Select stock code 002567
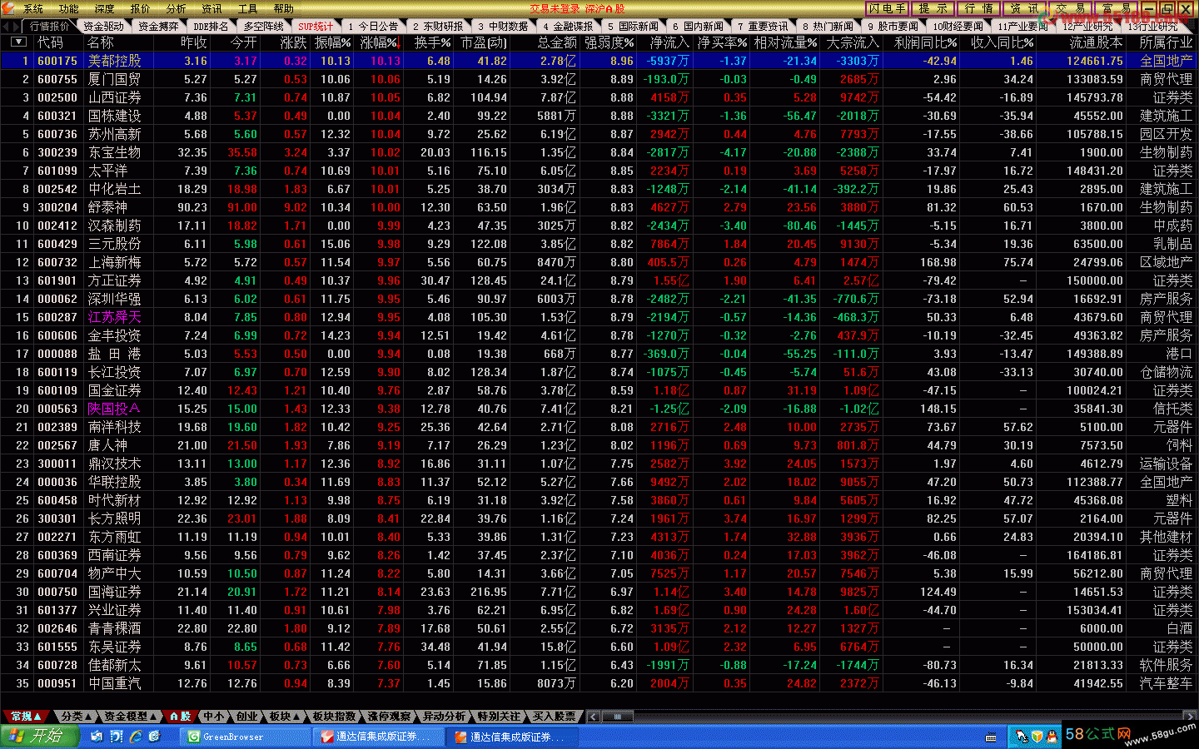This screenshot has width=1199, height=749. (x=57, y=445)
